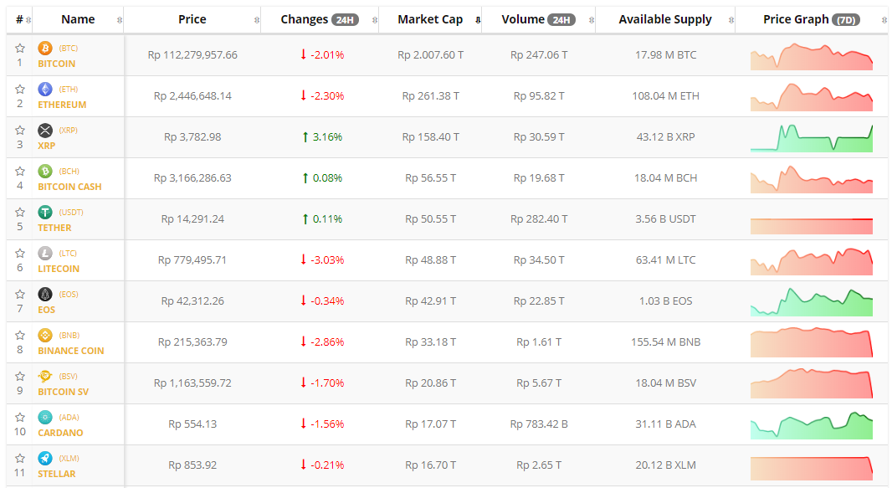
Task: Click the Price column header
Action: 192,19
